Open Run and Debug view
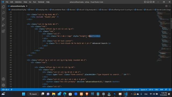This screenshot has width=172, height=97. click(x=3, y=25)
